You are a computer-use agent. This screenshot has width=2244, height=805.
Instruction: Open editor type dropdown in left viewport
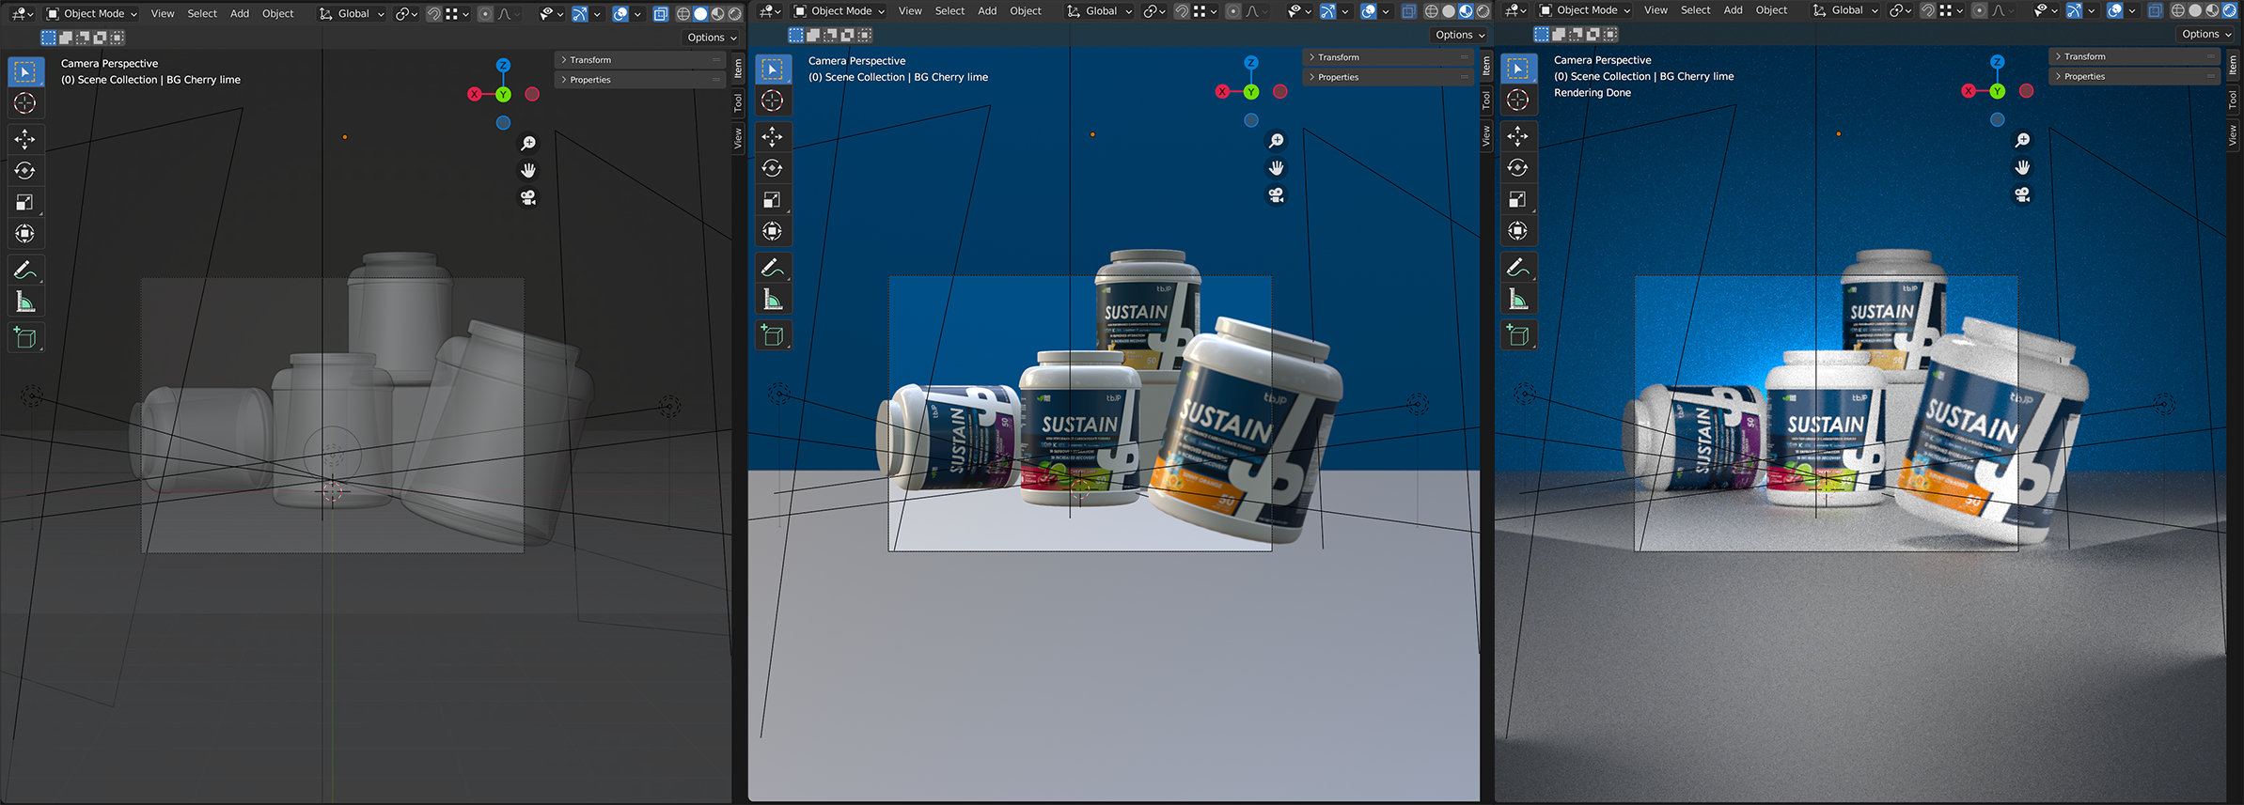[23, 14]
